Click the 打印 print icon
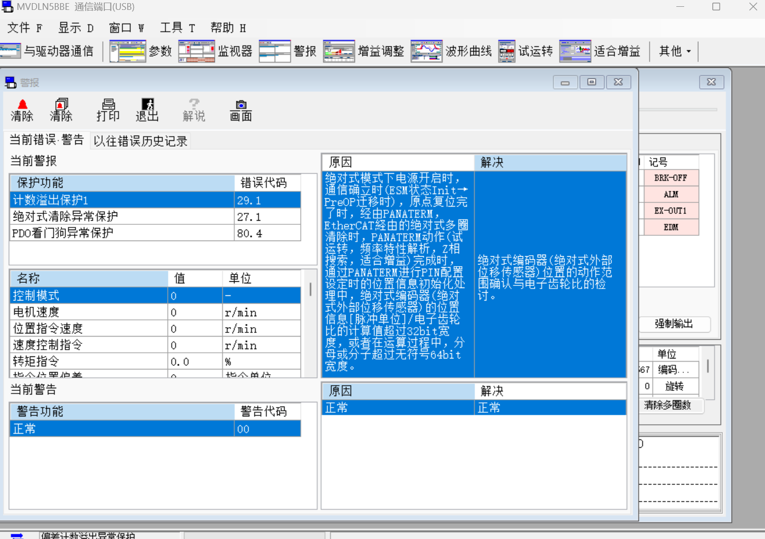Screen dimensions: 765x539 (108, 110)
